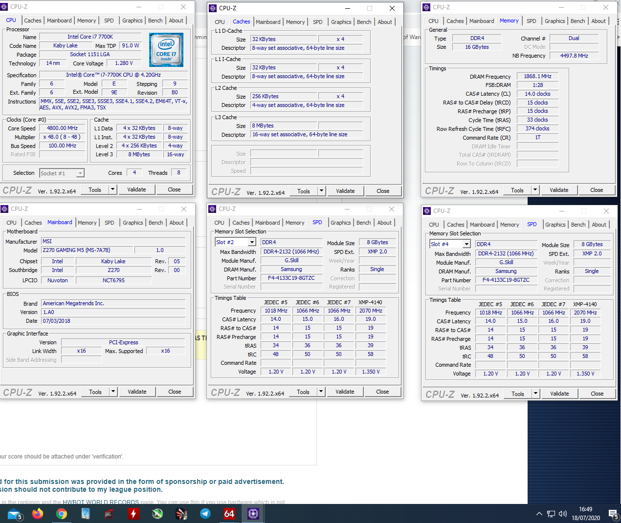Viewport: 621px width, 523px height.
Task: Open the Tools dropdown arrow in the Caches window
Action: pyautogui.click(x=322, y=191)
